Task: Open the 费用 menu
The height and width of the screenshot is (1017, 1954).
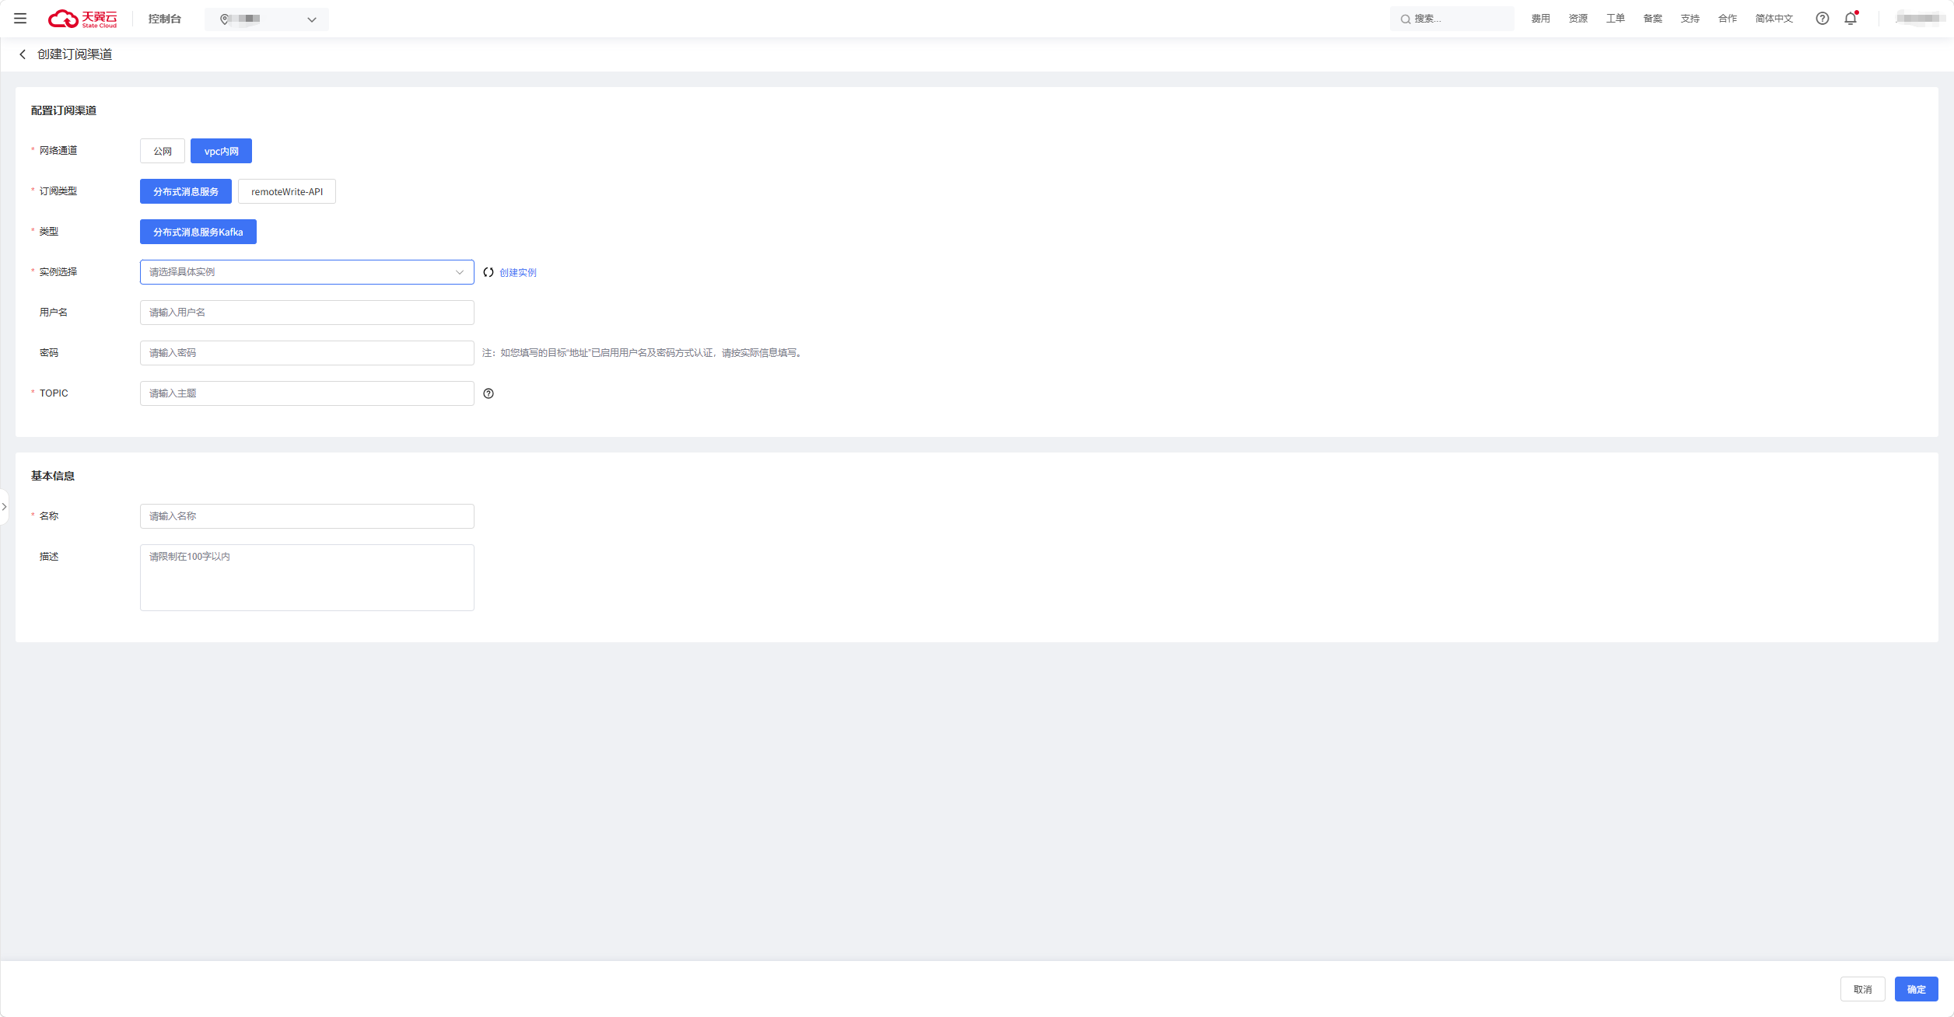Action: pos(1541,19)
